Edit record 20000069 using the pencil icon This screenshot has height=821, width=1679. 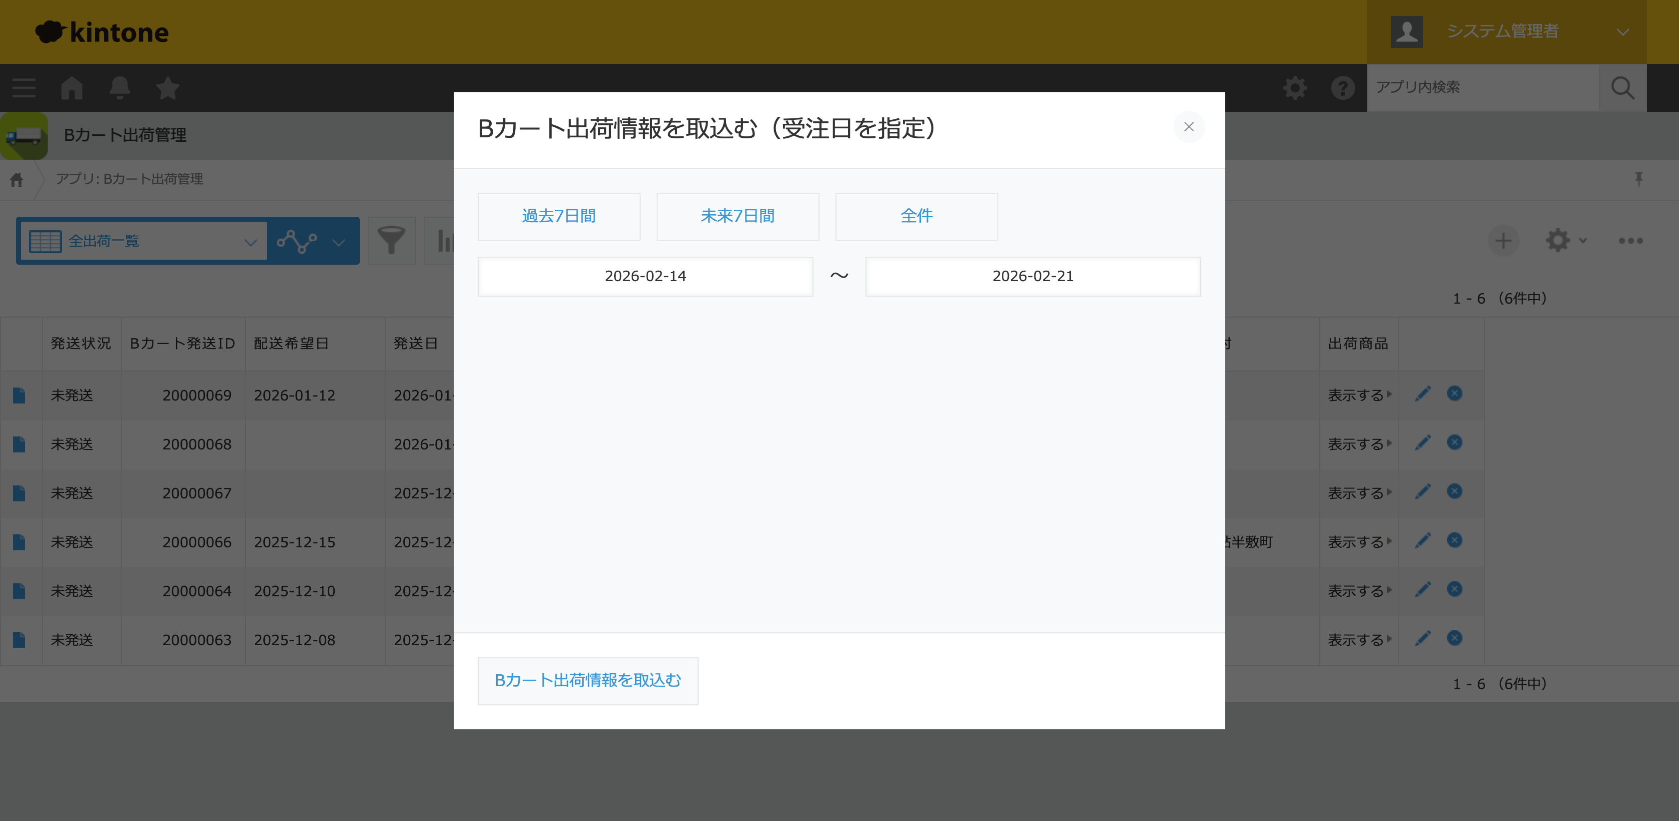click(1424, 394)
